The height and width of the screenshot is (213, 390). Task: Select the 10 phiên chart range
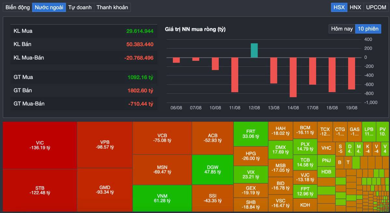tap(368, 29)
